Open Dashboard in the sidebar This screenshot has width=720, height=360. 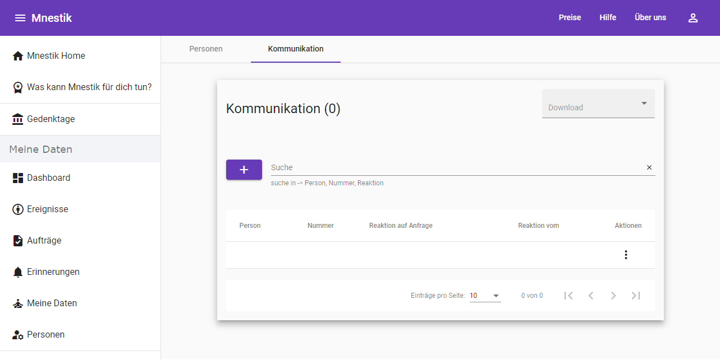pos(48,178)
